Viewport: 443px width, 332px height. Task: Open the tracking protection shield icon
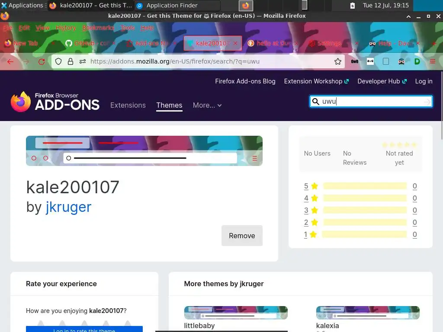coord(58,61)
